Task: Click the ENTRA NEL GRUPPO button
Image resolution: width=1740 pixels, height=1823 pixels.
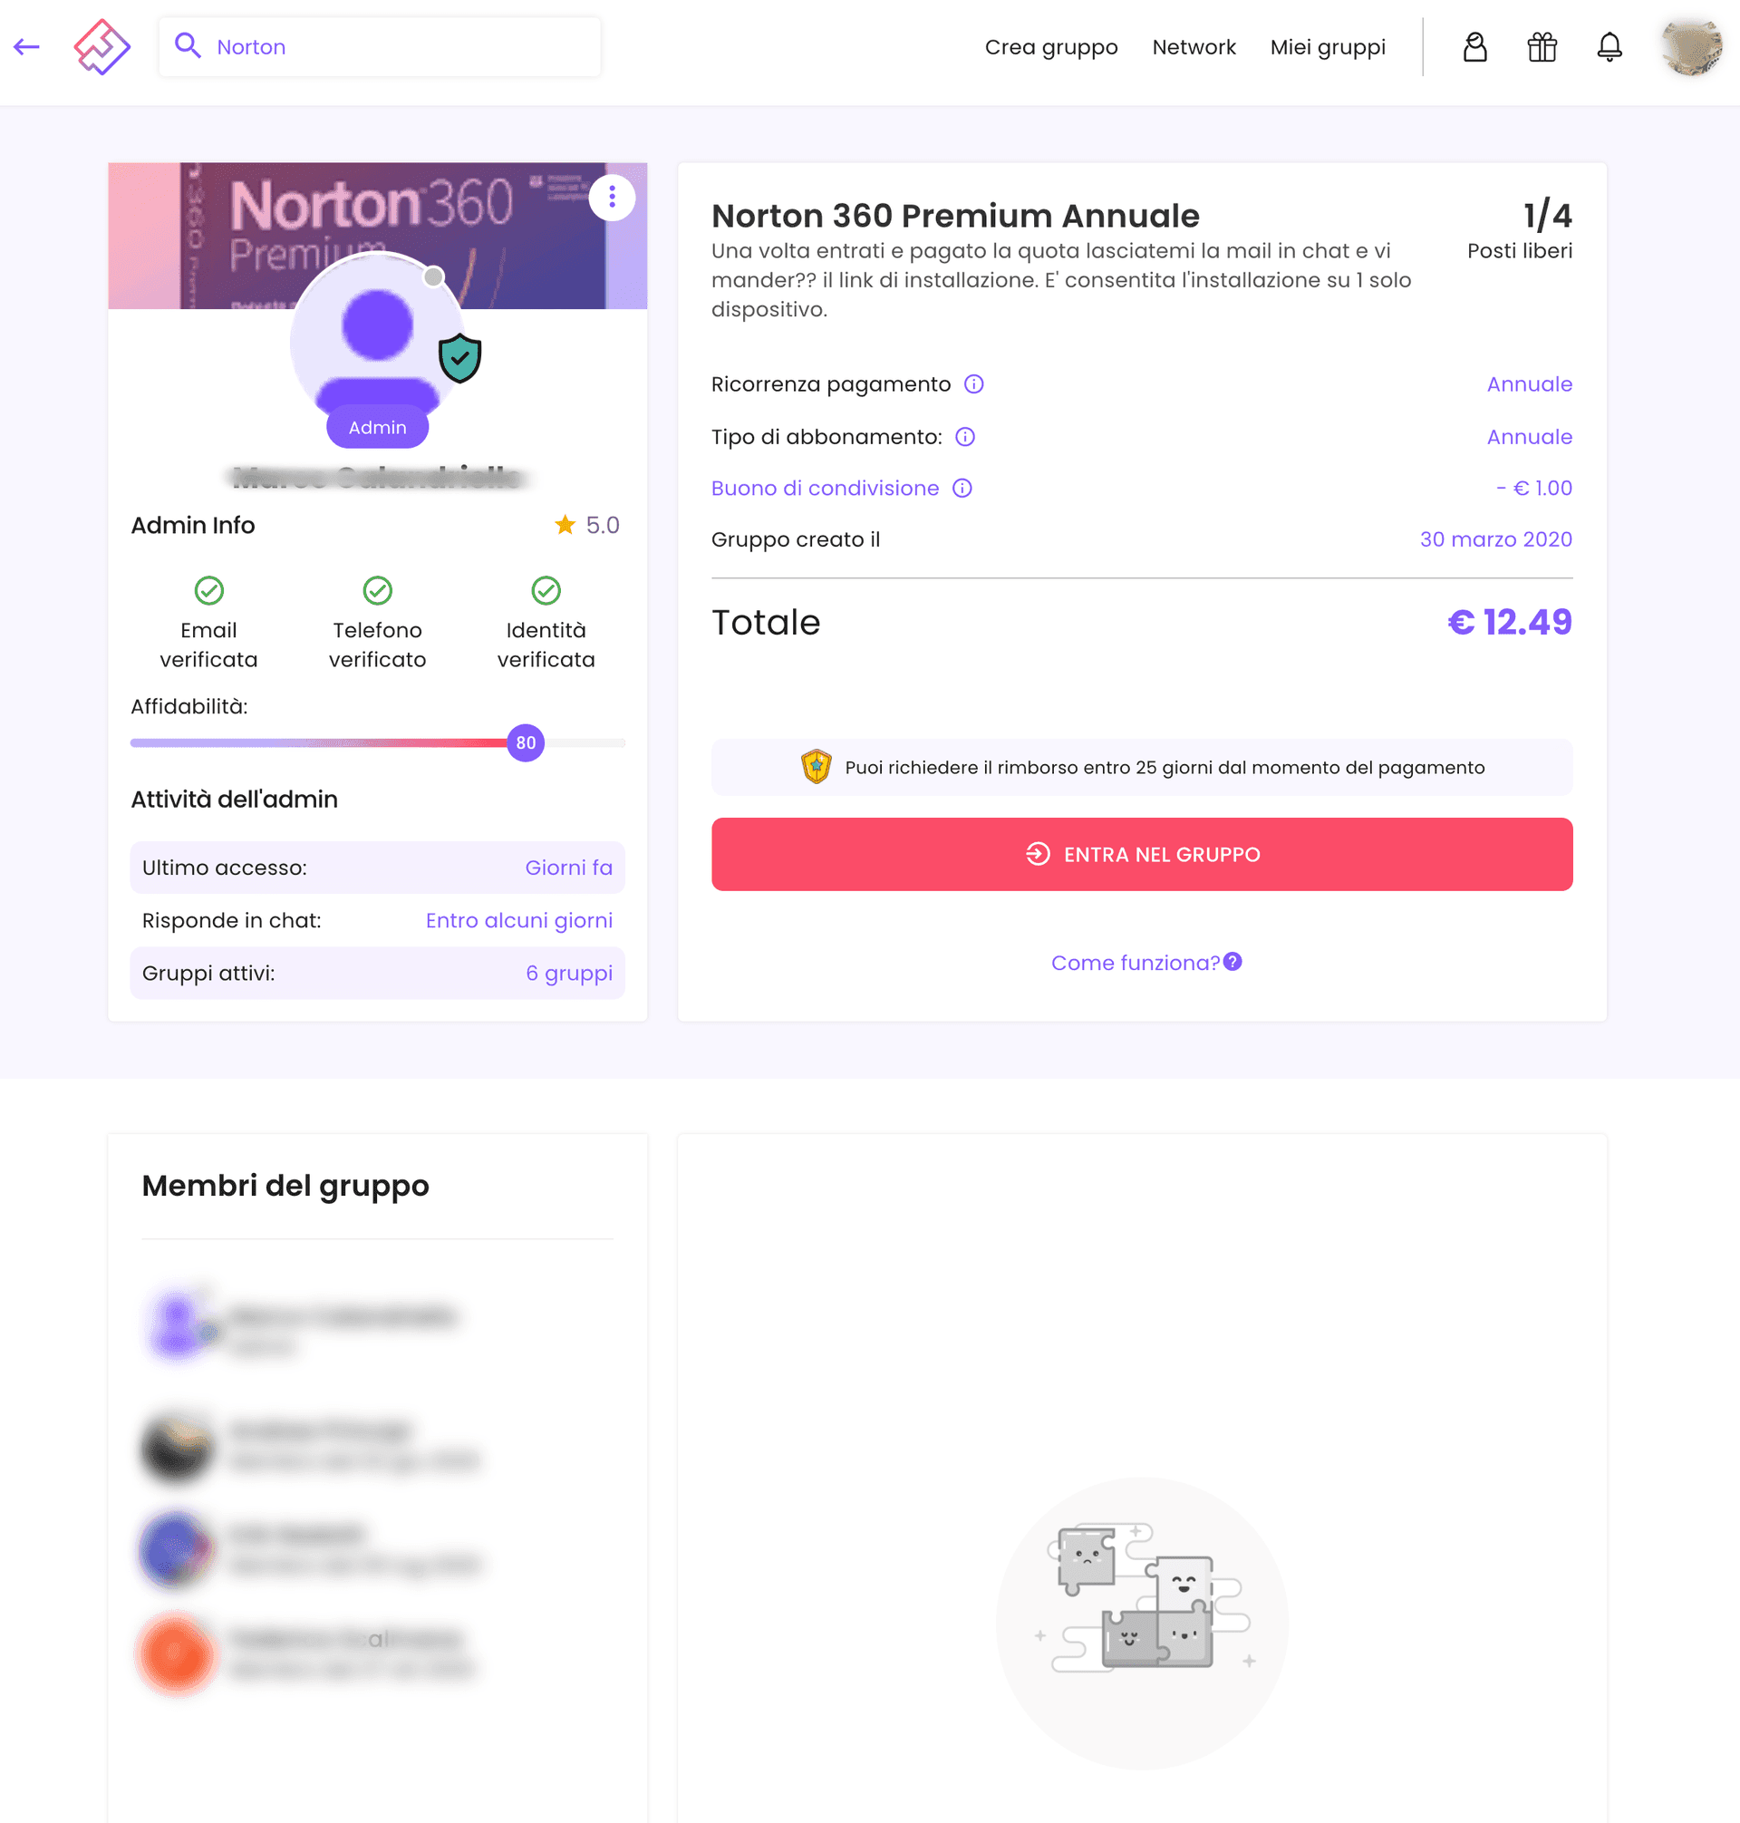Action: [1143, 853]
